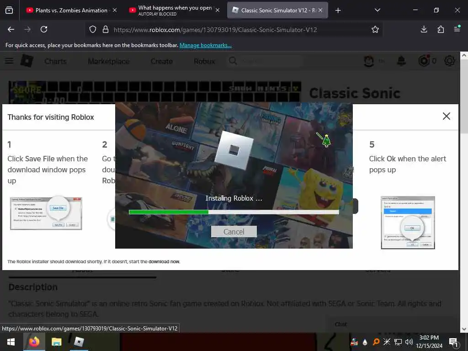Open Roblox hamburger navigation menu
Viewport: 468px width, 351px height.
pyautogui.click(x=9, y=61)
